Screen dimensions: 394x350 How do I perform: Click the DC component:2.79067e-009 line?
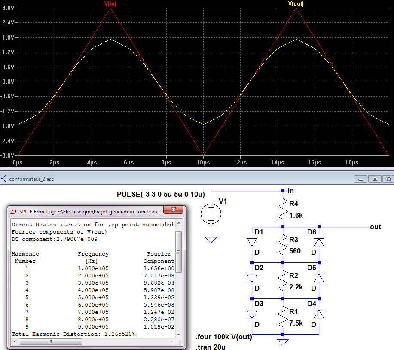(x=55, y=239)
